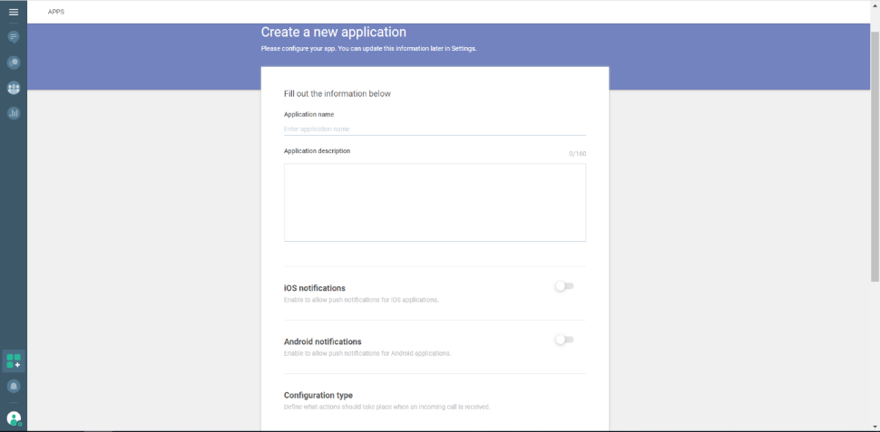Click the Configuration type heading

pos(318,395)
